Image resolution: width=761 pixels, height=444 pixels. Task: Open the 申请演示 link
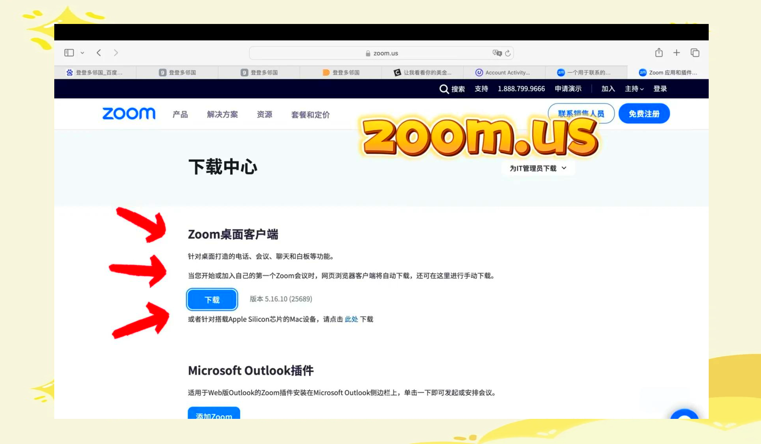[568, 89]
